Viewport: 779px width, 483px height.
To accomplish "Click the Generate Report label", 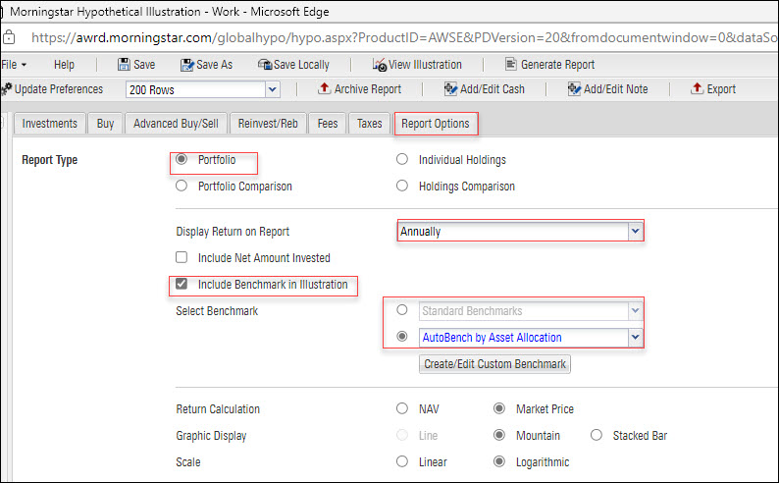I will click(558, 65).
